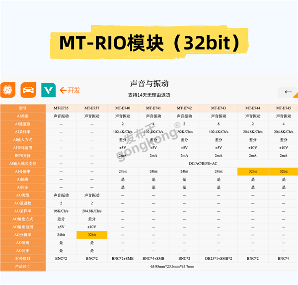Click the highlighted 32bit cell under MT-E744
The width and height of the screenshot is (298, 285).
253,171
